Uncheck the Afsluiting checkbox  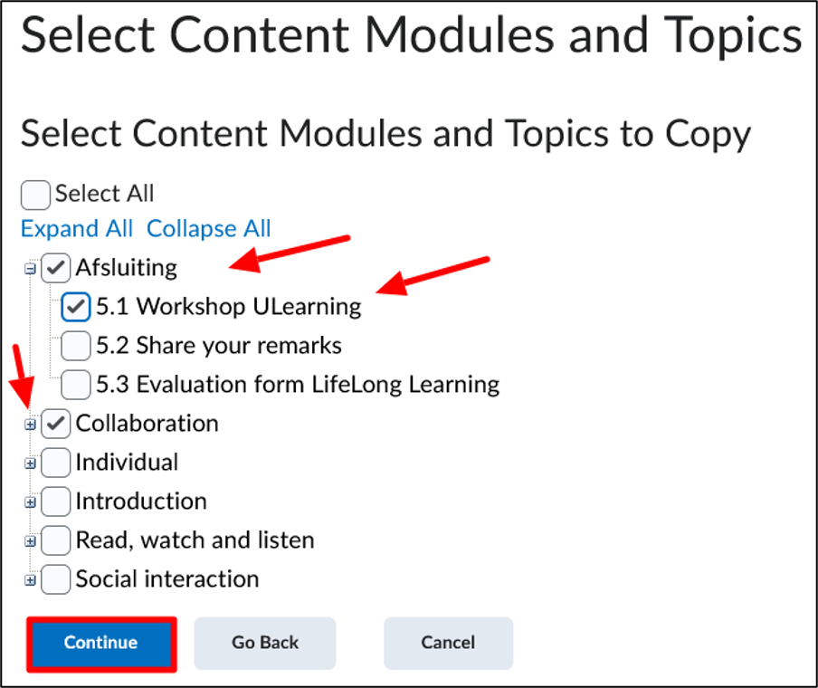point(56,268)
